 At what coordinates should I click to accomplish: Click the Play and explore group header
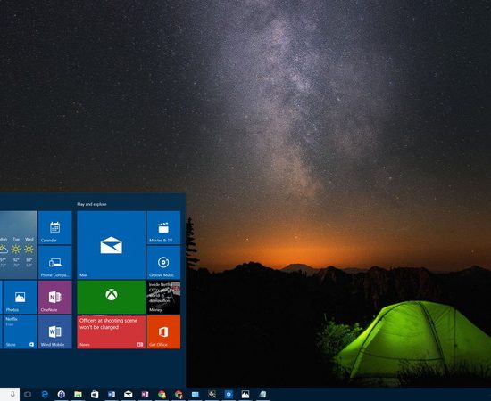pyautogui.click(x=92, y=204)
